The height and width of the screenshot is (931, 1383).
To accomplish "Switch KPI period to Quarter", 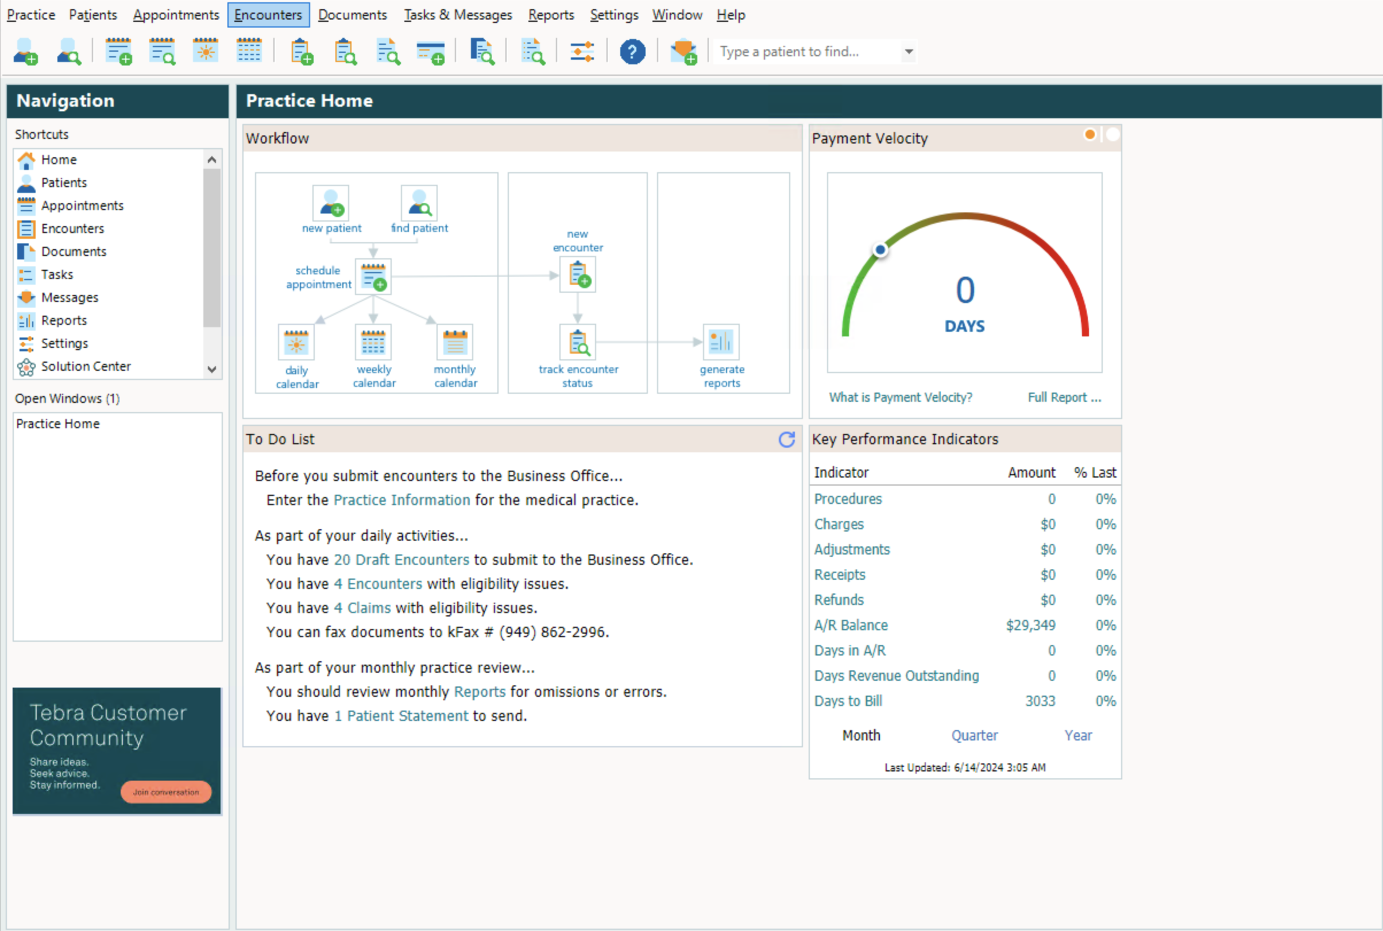I will 974,735.
